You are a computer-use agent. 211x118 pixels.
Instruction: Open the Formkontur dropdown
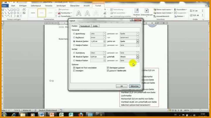(x=65, y=13)
